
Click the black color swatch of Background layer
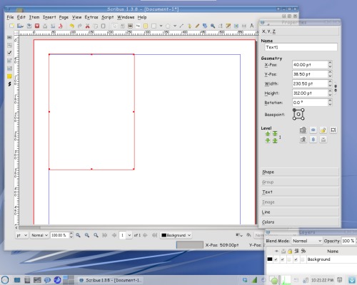coord(270,259)
